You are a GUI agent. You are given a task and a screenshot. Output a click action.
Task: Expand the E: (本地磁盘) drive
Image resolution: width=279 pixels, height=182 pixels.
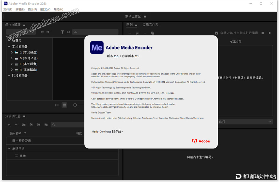[x=12, y=64]
